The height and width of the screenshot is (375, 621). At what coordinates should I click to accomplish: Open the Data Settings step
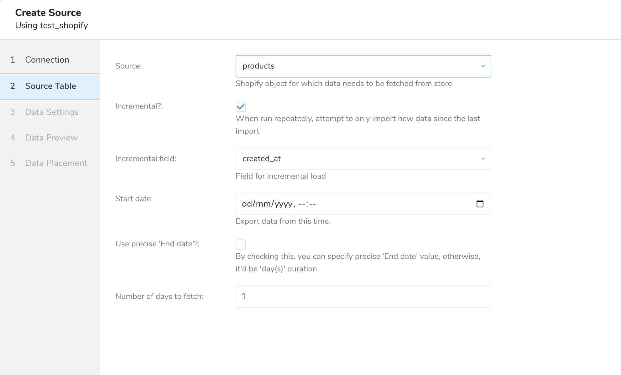52,112
